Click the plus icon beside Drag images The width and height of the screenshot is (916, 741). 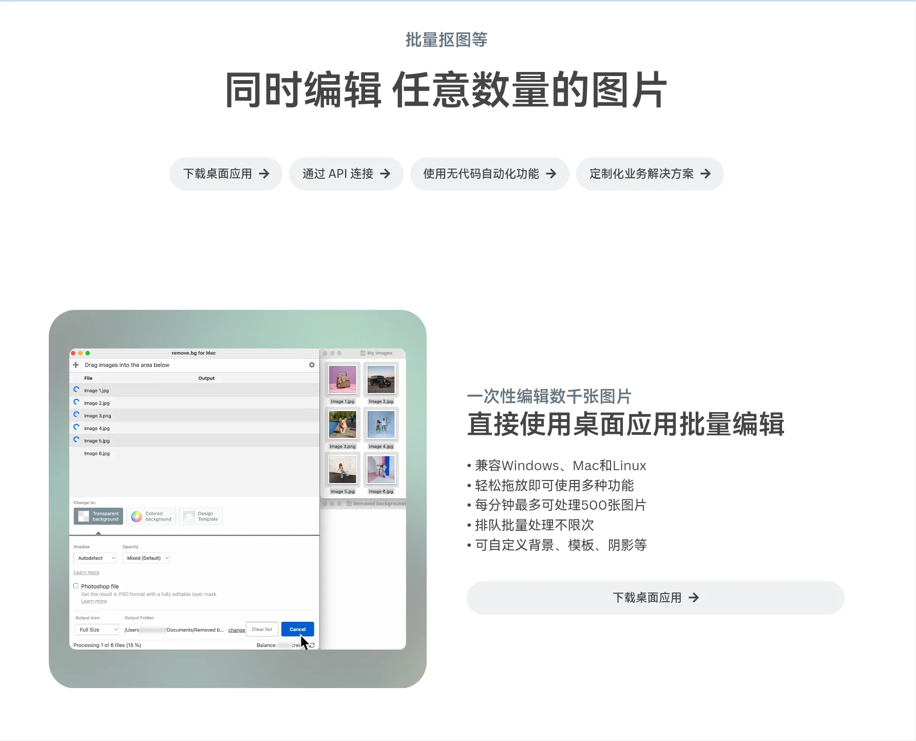(x=76, y=365)
